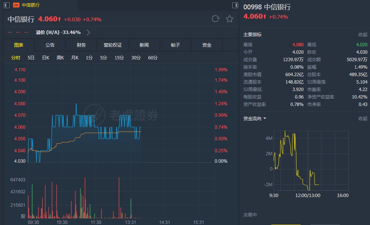Click the 中信银行 window title tab
The width and height of the screenshot is (370, 225).
(x=31, y=5)
